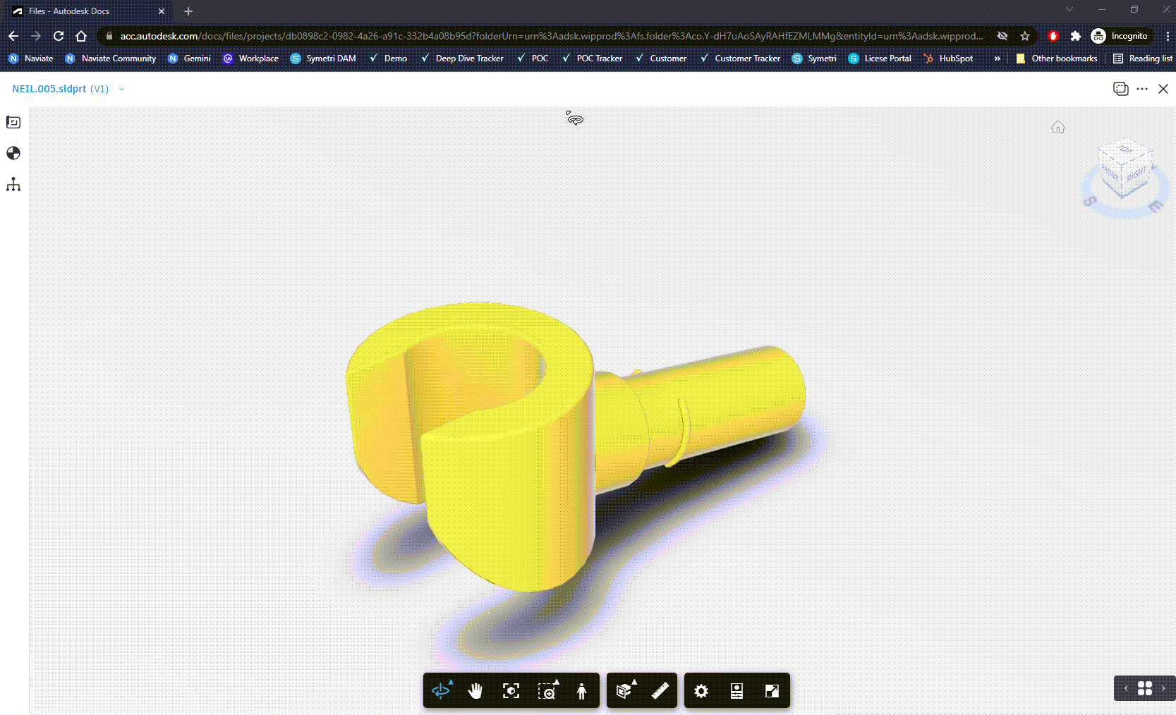The height and width of the screenshot is (715, 1176).
Task: Click the feedback icon near the file name
Action: point(1121,89)
